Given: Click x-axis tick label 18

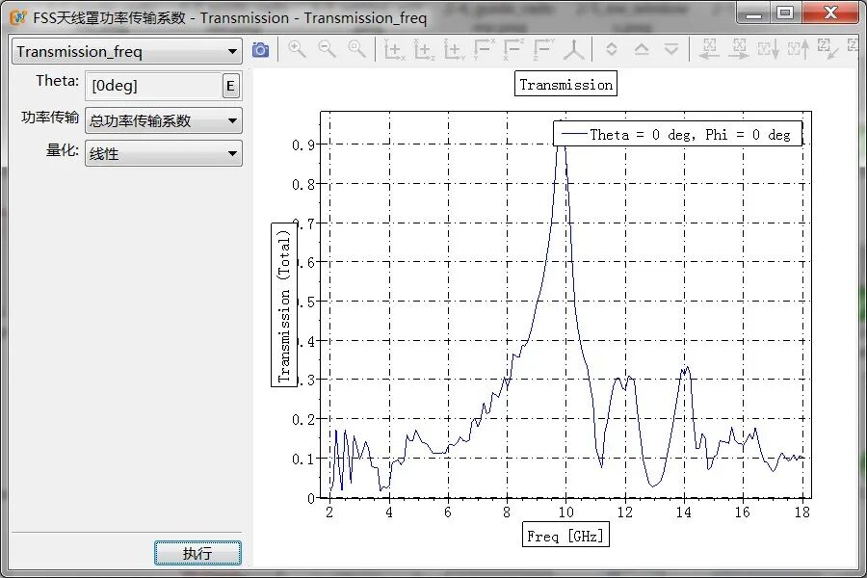Looking at the screenshot, I should [801, 512].
